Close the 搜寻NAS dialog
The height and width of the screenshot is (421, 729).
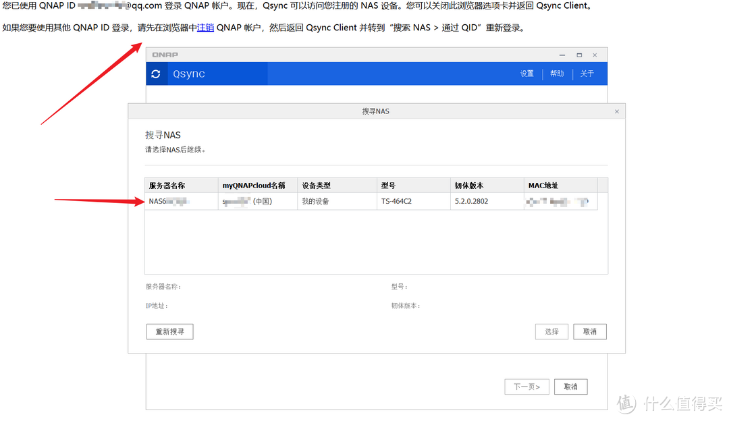tap(616, 111)
